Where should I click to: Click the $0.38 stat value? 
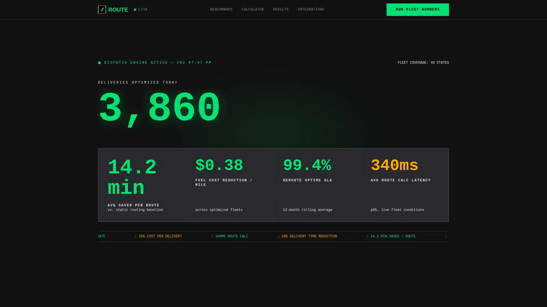[x=219, y=165]
